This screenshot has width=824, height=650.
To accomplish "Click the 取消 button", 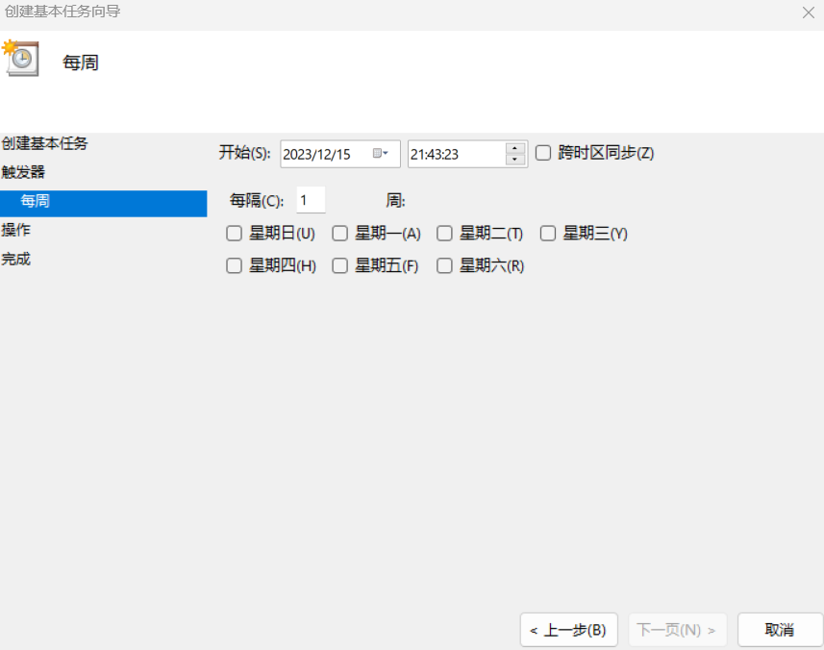I will click(779, 630).
